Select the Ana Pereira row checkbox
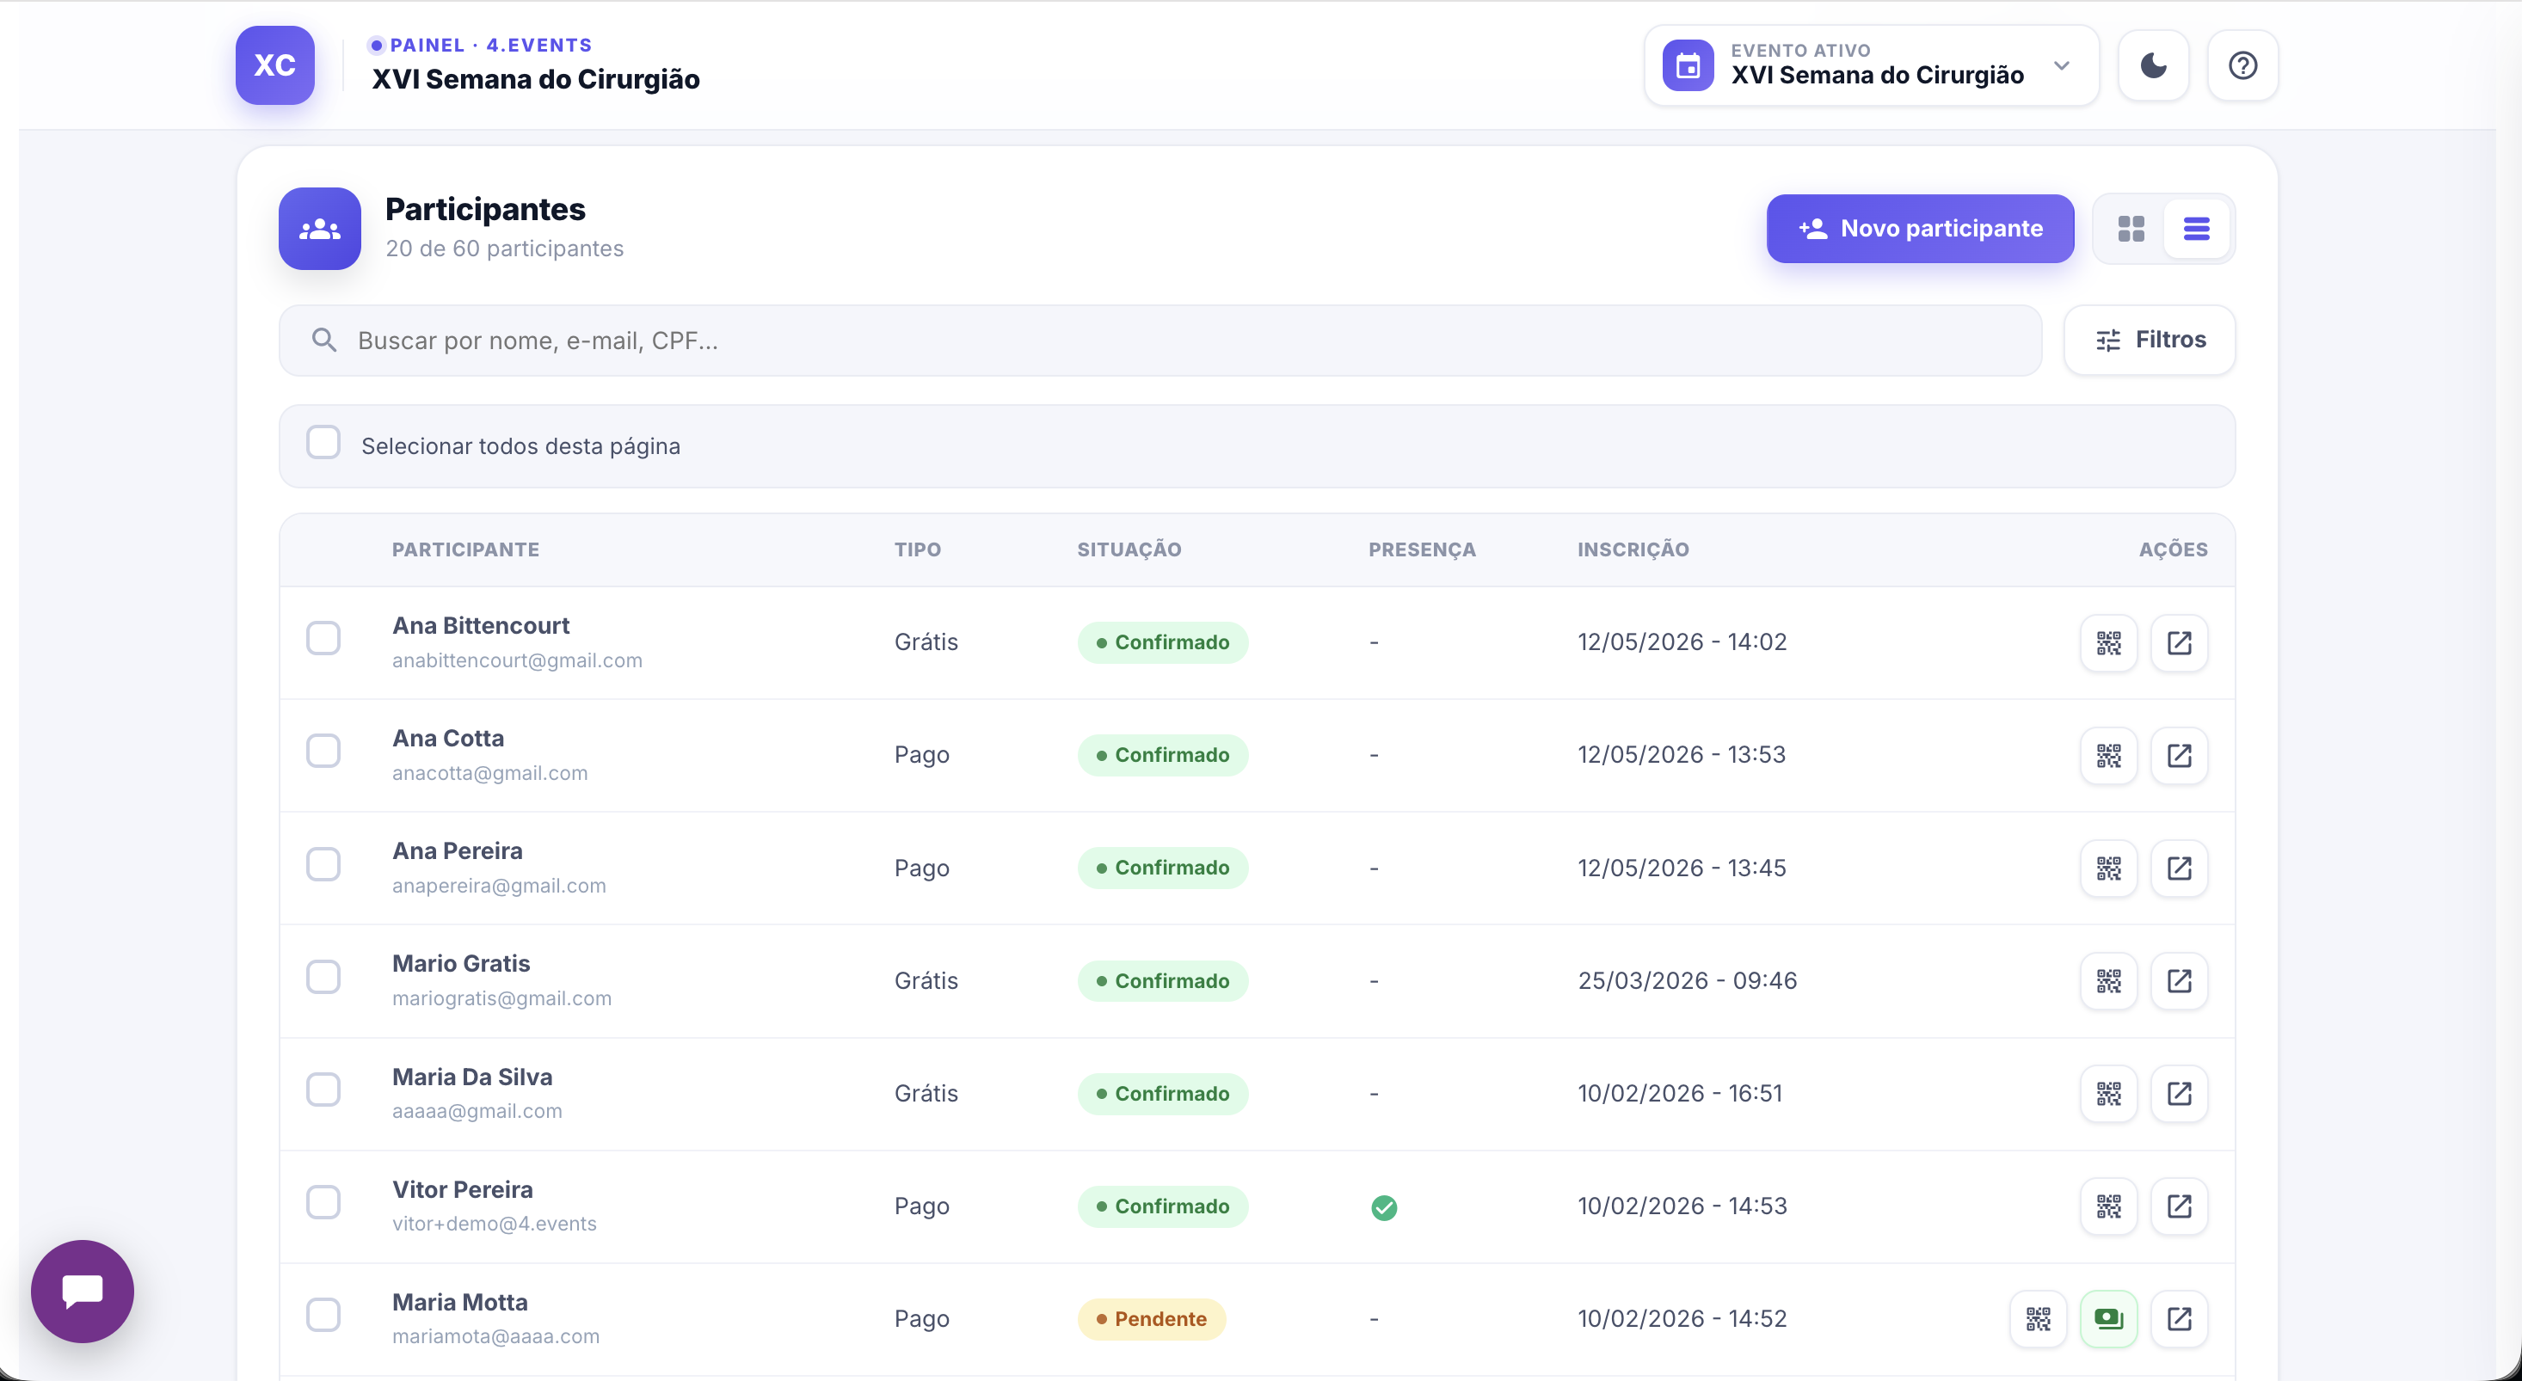The image size is (2522, 1381). tap(323, 864)
